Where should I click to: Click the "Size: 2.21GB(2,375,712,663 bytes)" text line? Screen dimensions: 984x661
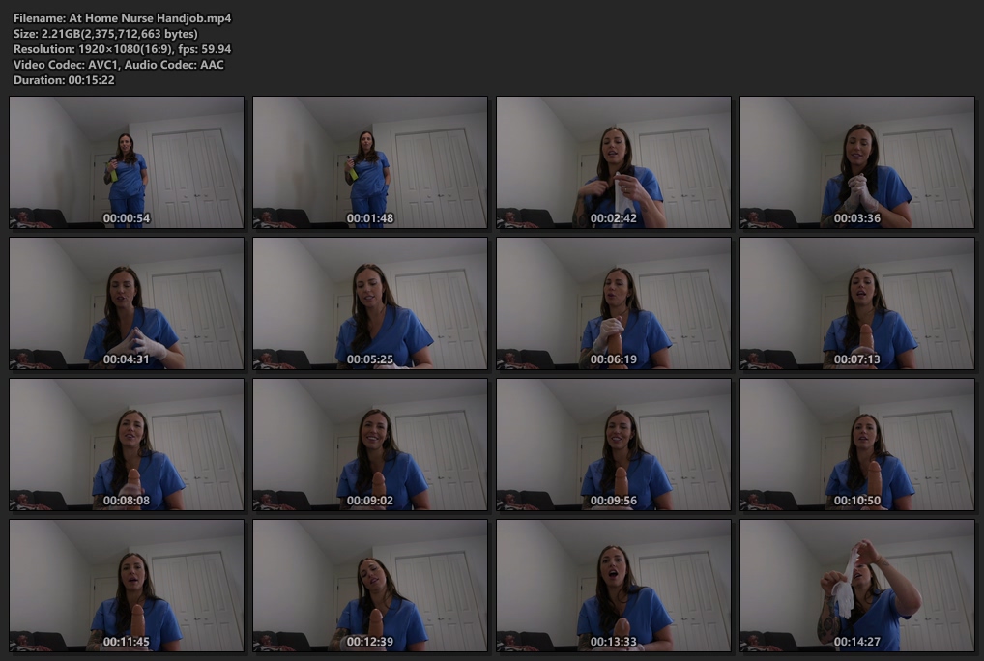(105, 34)
